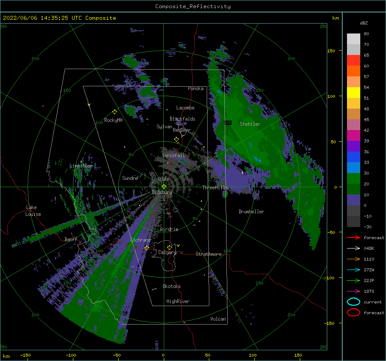The image size is (386, 361).
Task: Click the Calgary label
Action: coord(167,252)
